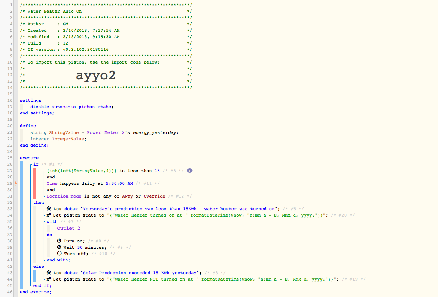Screen dimensions: 441x300
Task: Click the time '5:30:00 AM'
Action: point(119,183)
